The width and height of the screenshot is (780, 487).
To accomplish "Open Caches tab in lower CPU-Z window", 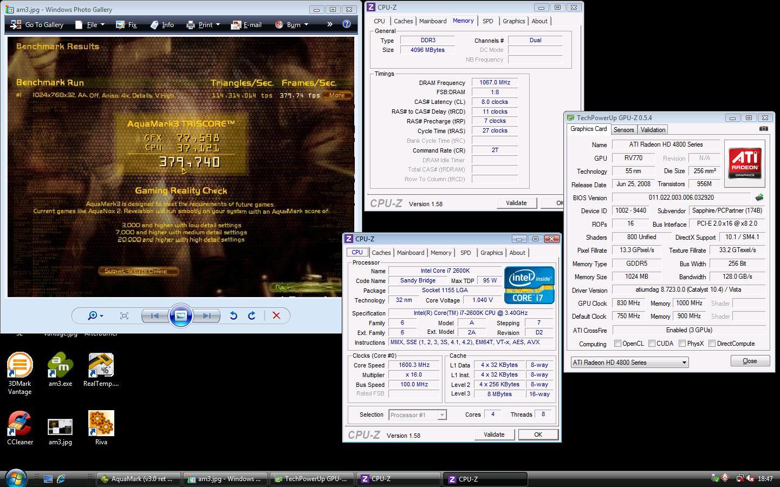I will point(381,253).
